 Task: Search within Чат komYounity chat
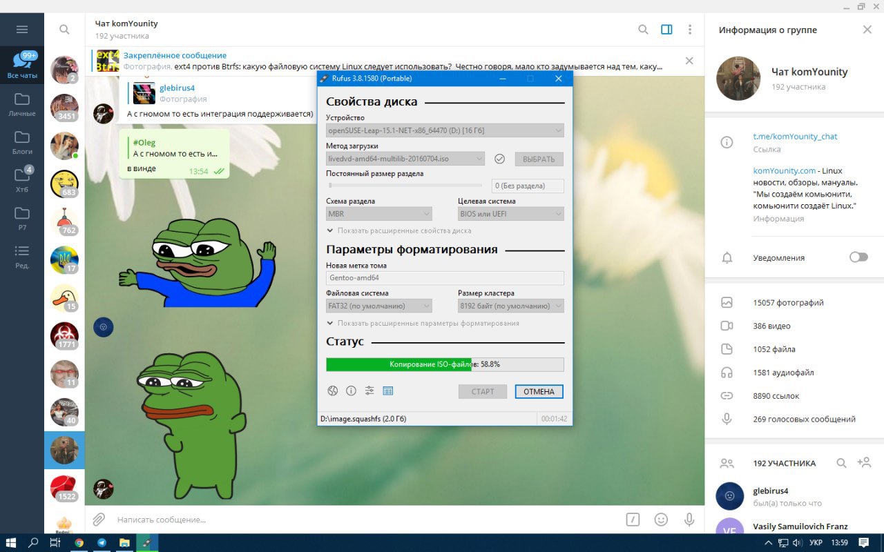643,30
